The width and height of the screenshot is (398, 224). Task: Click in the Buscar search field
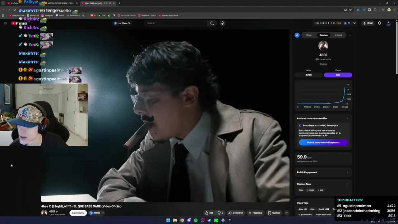tap(176, 23)
